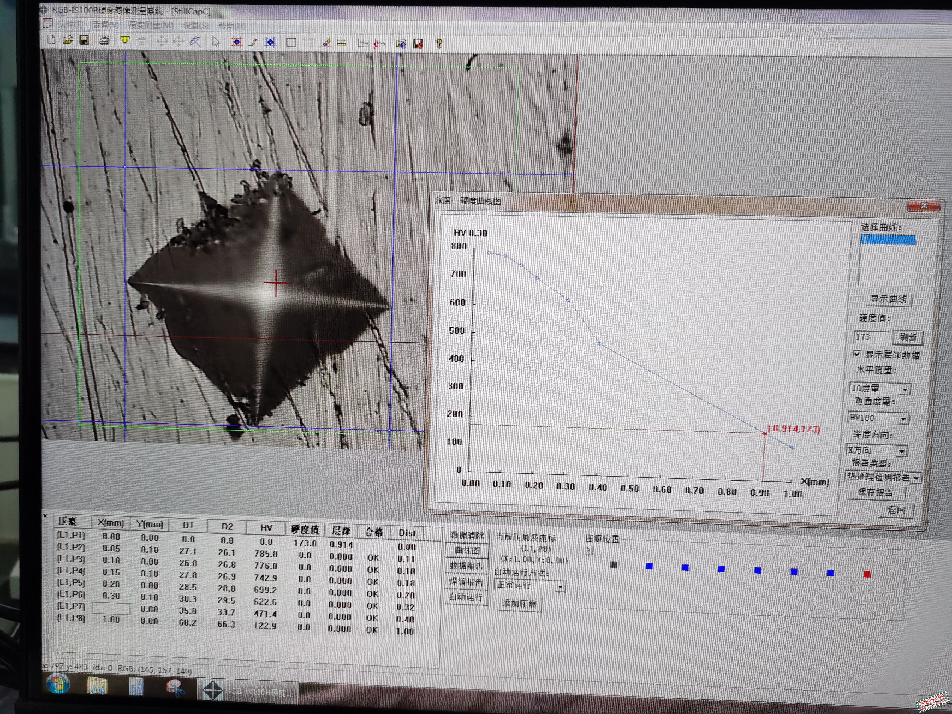
Task: Toggle the 显示层深数据 checkbox
Action: click(x=856, y=354)
